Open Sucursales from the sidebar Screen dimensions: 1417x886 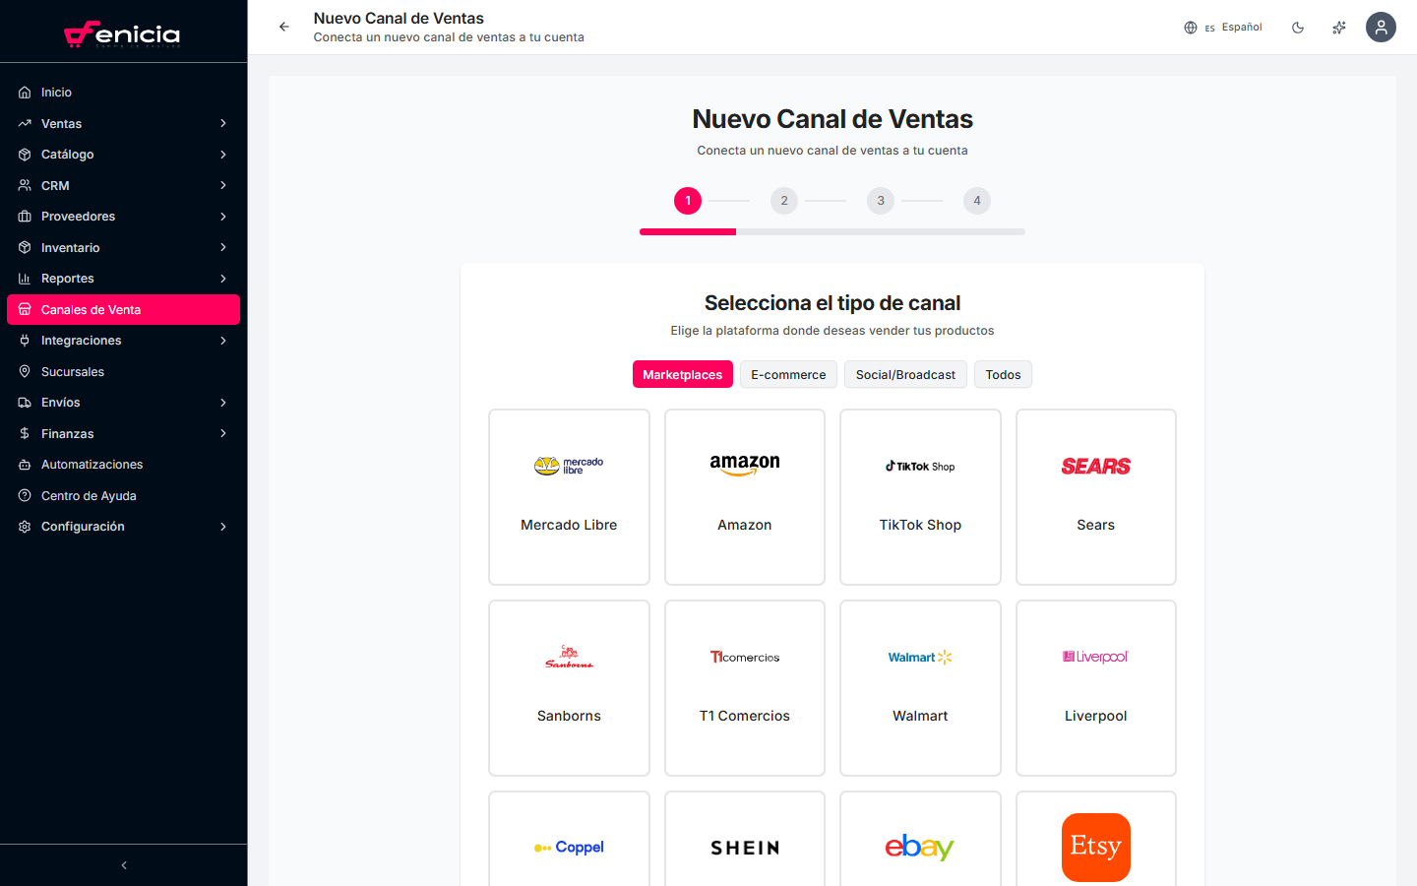pyautogui.click(x=73, y=372)
